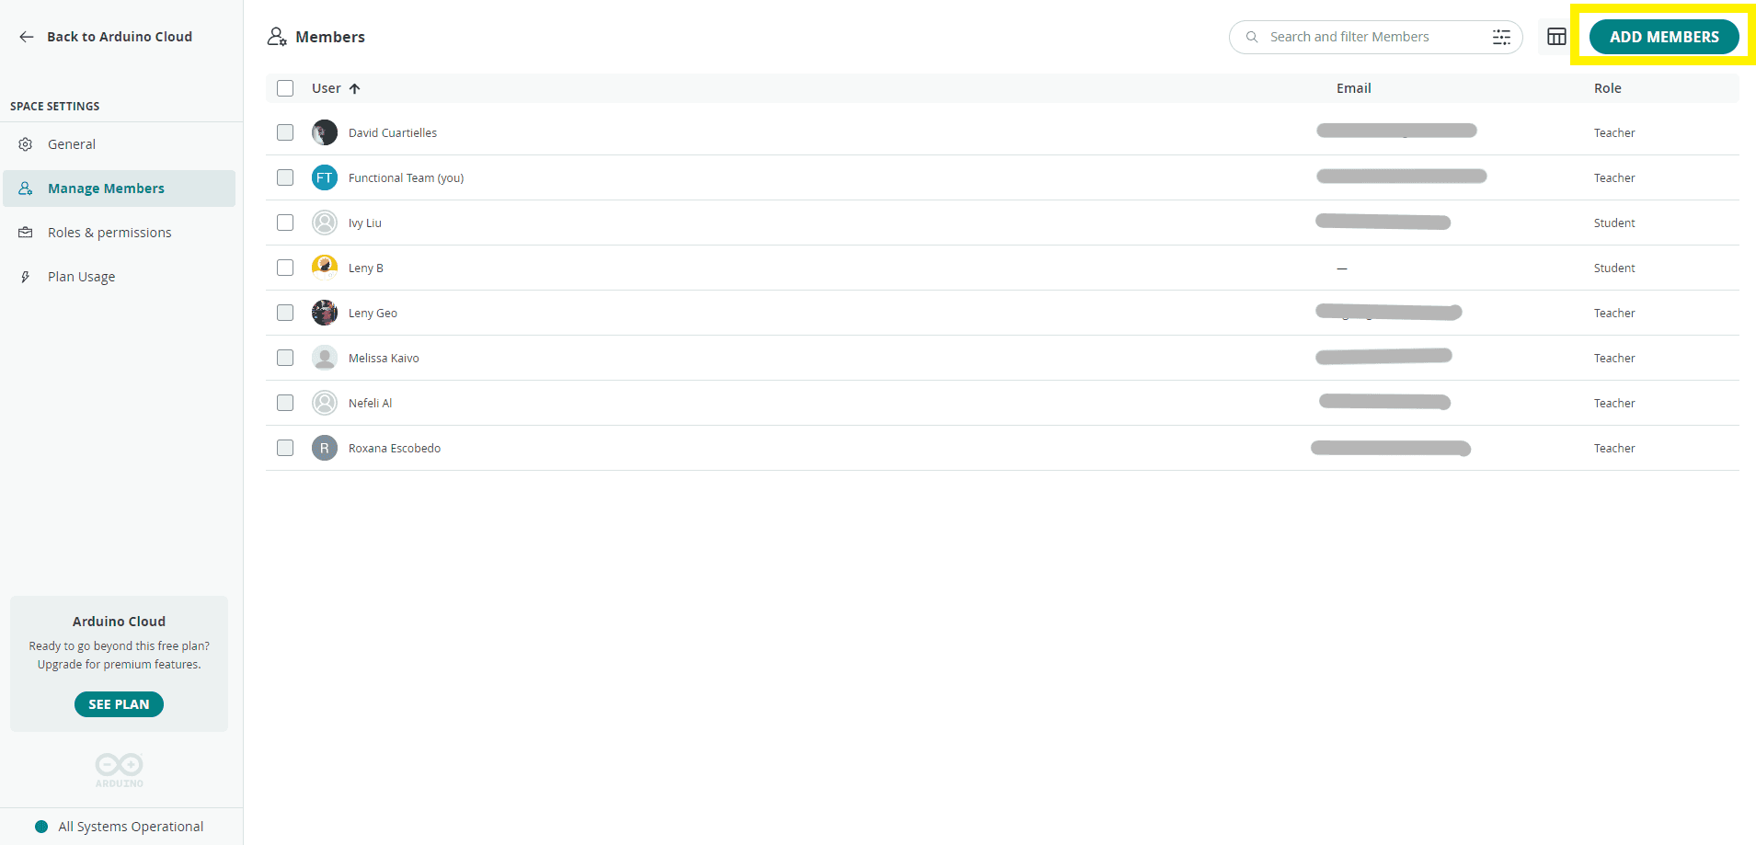Tick the checkbox for Ivy Liu
Screen dimensions: 1756x845
pyautogui.click(x=285, y=223)
